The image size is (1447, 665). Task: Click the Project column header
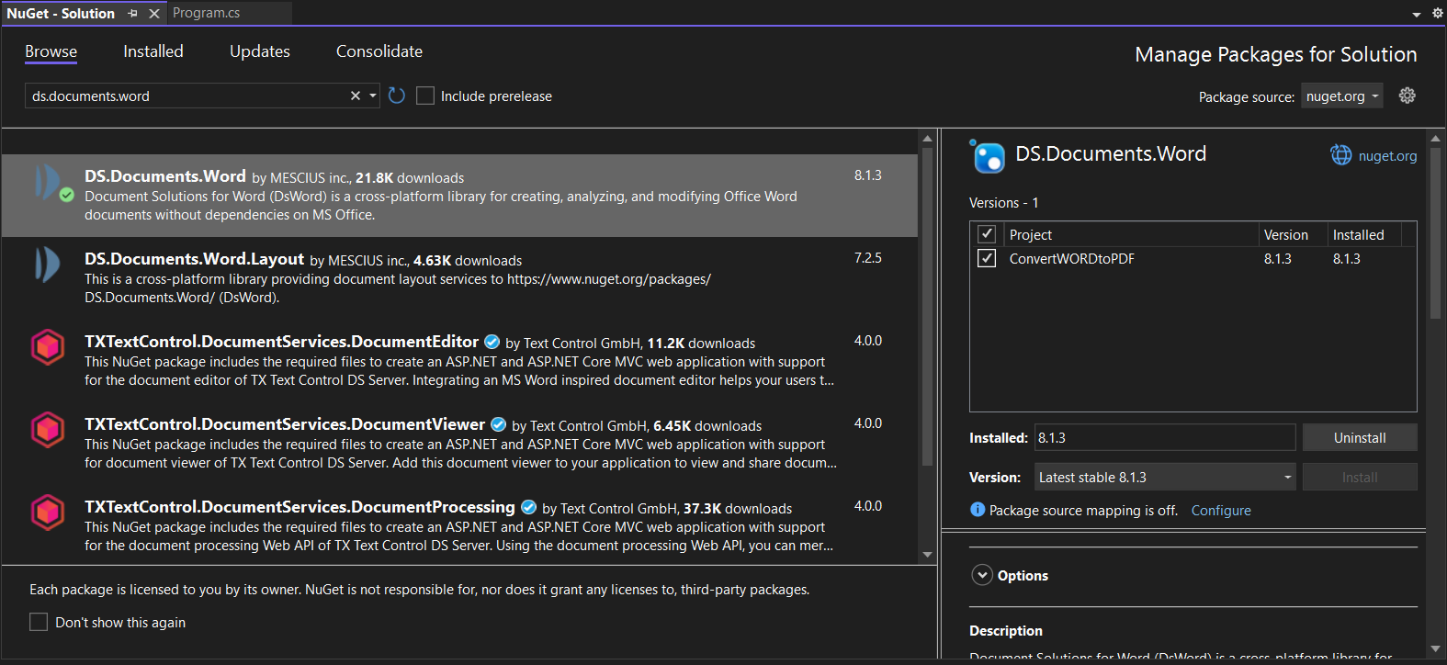pyautogui.click(x=1131, y=234)
